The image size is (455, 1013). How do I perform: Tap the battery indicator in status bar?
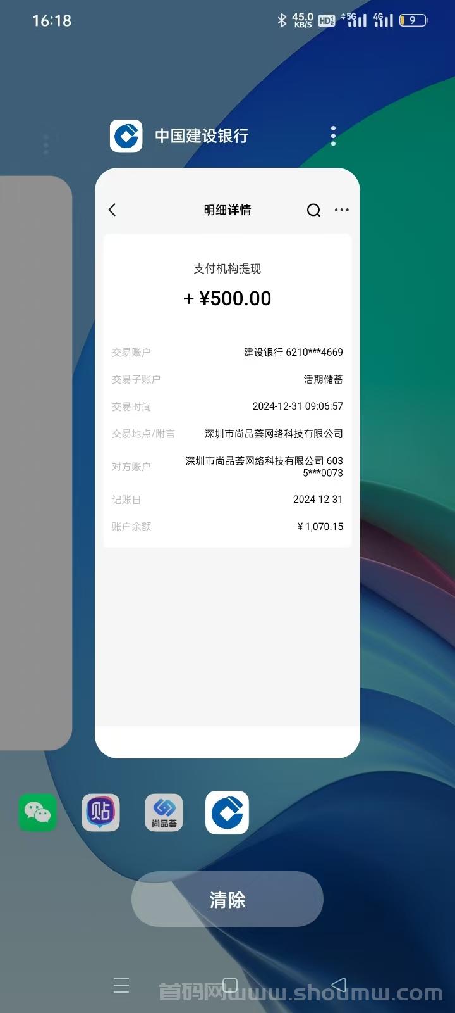pos(414,20)
